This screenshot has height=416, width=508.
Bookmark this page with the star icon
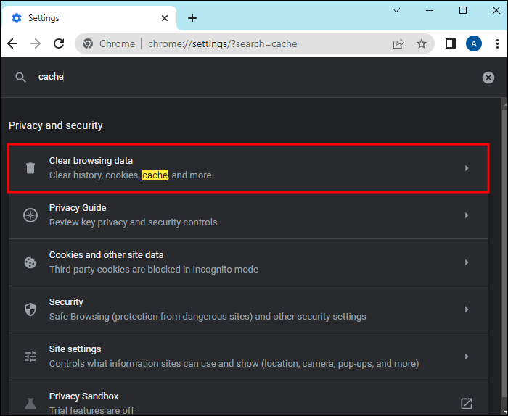tap(422, 43)
